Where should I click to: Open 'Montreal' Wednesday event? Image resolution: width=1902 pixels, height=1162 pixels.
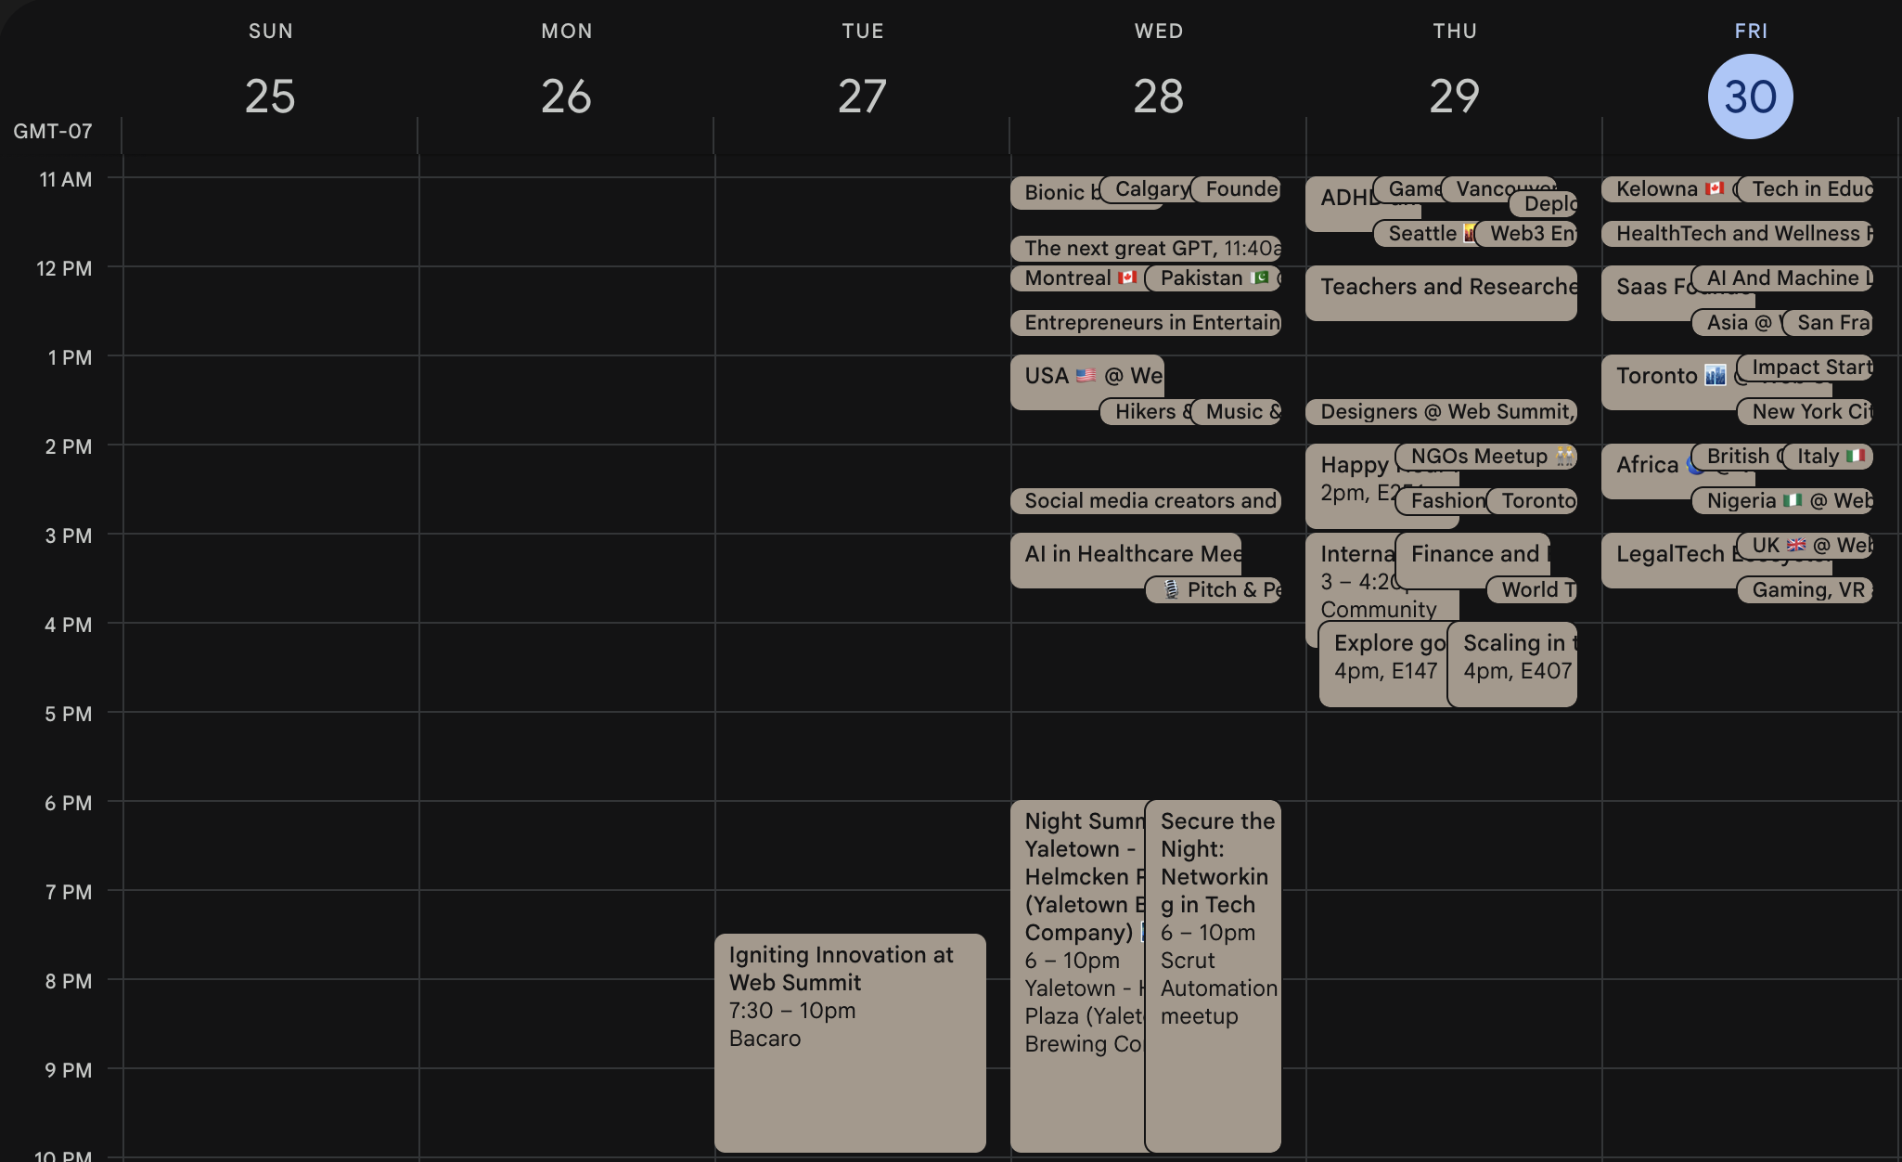point(1077,278)
